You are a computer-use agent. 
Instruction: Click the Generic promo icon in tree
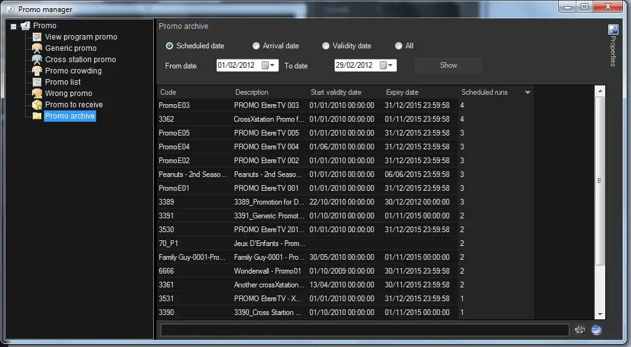(38, 48)
